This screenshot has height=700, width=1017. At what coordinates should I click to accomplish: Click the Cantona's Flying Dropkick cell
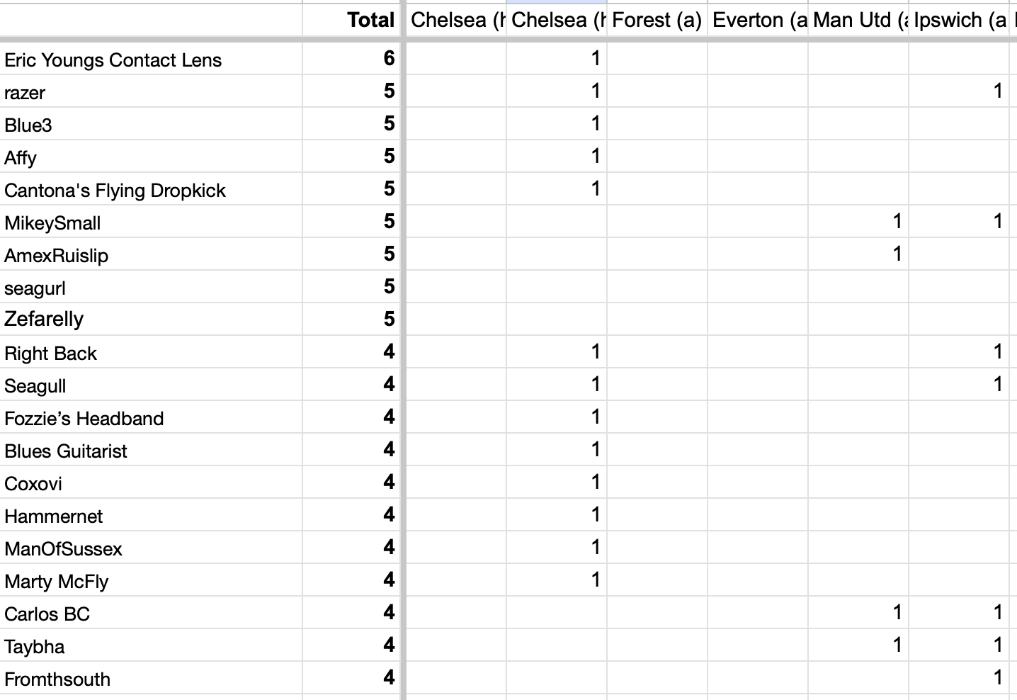point(151,189)
